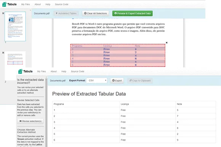
Task: Click Documento.pdf label in export toolbar
Action: coord(58,80)
